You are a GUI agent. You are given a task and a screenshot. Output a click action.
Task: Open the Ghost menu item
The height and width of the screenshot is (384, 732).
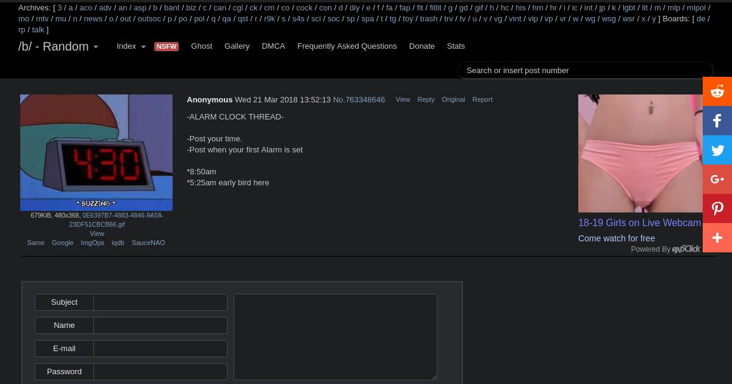[201, 46]
